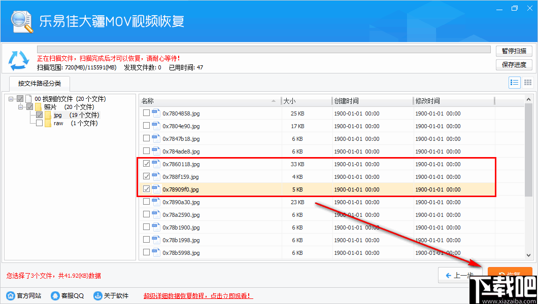Click the sort arrow on 名称 column
This screenshot has height=304, width=538.
(274, 100)
